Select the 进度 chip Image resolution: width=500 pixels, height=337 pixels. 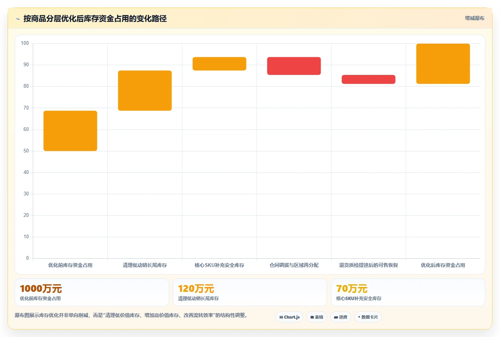point(341,317)
